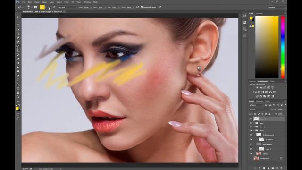The width and height of the screenshot is (302, 170).
Task: Click in the hue spectrum slider
Action: 283,47
